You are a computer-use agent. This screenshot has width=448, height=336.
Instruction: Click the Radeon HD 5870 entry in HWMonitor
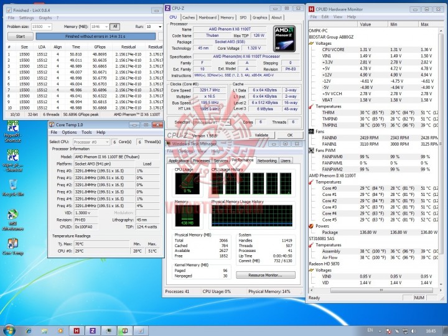click(324, 264)
